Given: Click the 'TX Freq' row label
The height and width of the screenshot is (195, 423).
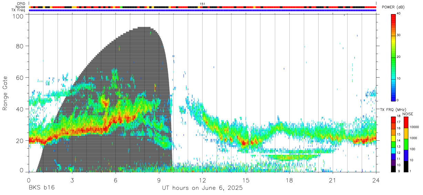Looking at the screenshot, I should click(19, 10).
